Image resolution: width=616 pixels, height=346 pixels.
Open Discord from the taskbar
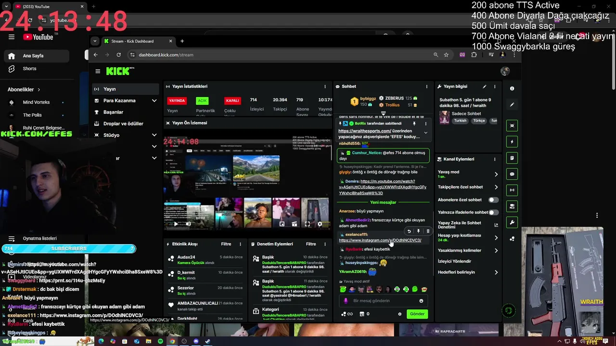click(196, 341)
